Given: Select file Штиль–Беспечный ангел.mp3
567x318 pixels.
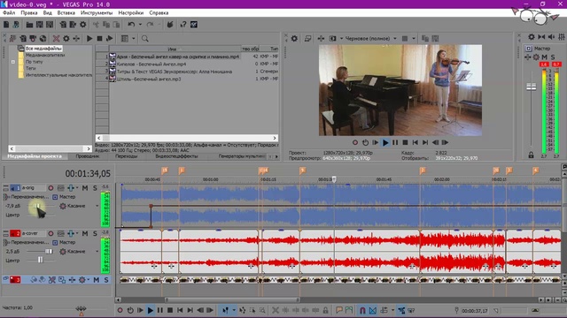Looking at the screenshot, I should coord(149,79).
